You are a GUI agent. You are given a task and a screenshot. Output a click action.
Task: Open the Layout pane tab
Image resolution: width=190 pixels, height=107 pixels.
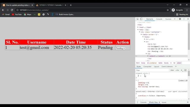tap(156, 67)
